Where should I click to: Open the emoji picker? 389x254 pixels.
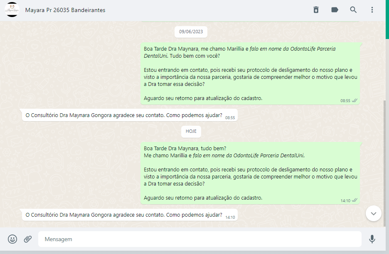click(12, 239)
